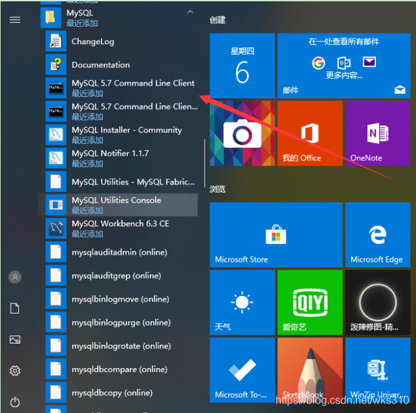The height and width of the screenshot is (413, 416).
Task: Open MySQL Notifier 1.1.7 icon
Action: (x=56, y=158)
